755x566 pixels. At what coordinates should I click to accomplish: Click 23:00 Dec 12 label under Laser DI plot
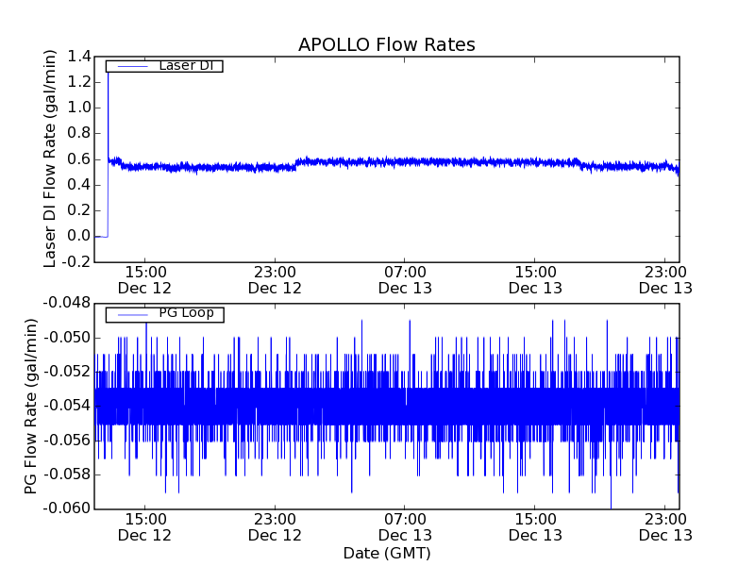(x=275, y=280)
